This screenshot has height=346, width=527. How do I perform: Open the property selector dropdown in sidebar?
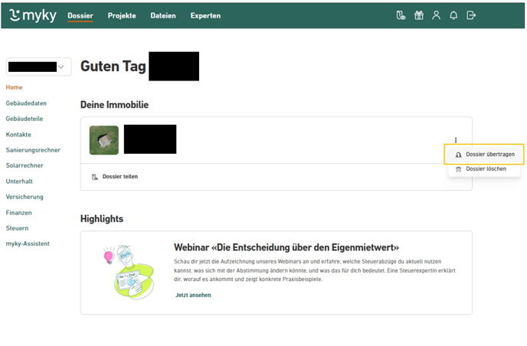(38, 67)
